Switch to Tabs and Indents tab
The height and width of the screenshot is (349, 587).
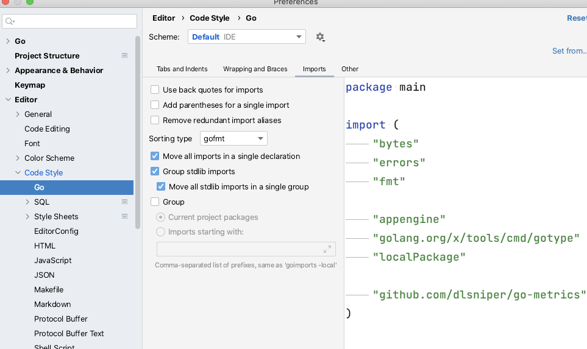click(182, 69)
